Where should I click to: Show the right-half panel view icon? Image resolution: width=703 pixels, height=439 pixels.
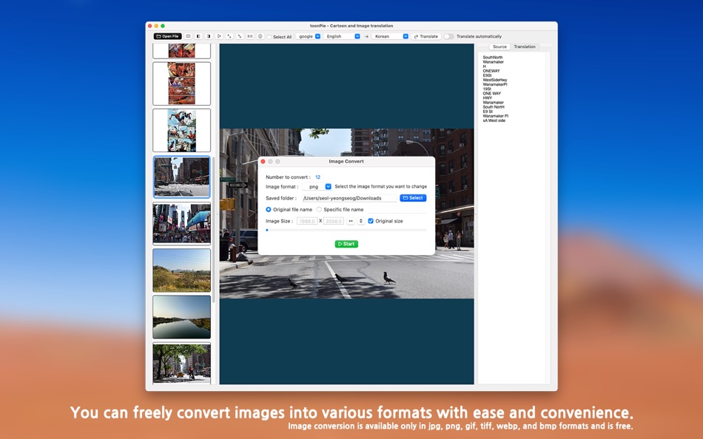click(209, 36)
